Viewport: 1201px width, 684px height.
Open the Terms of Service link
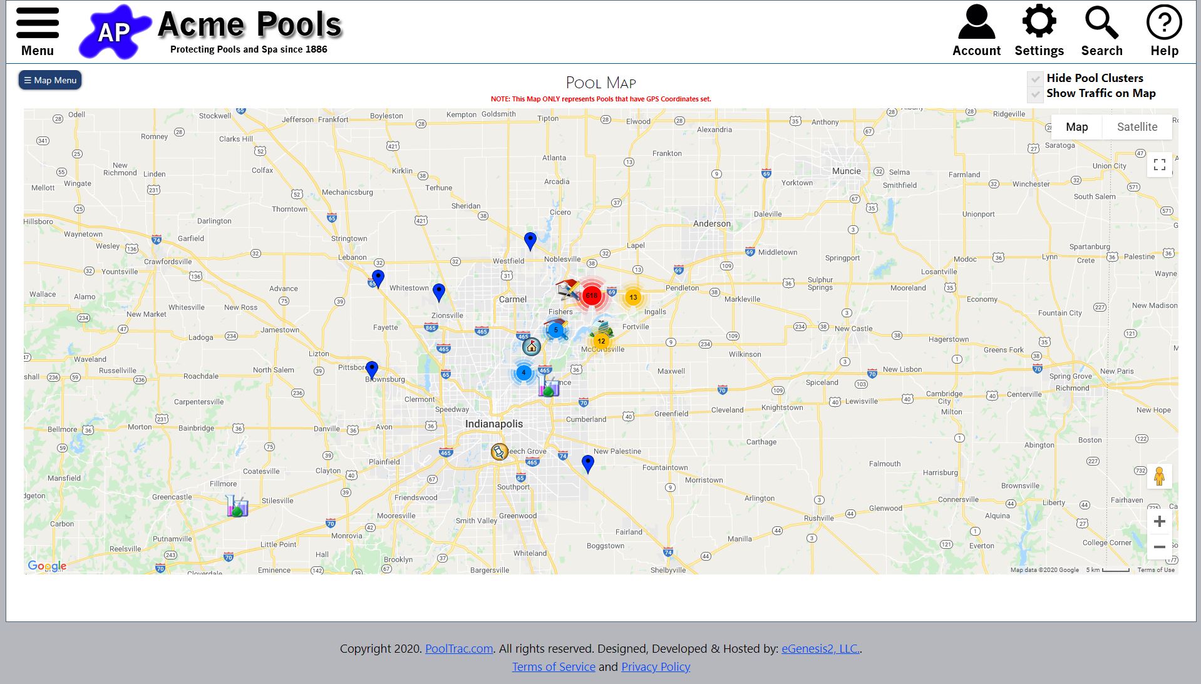pyautogui.click(x=554, y=666)
